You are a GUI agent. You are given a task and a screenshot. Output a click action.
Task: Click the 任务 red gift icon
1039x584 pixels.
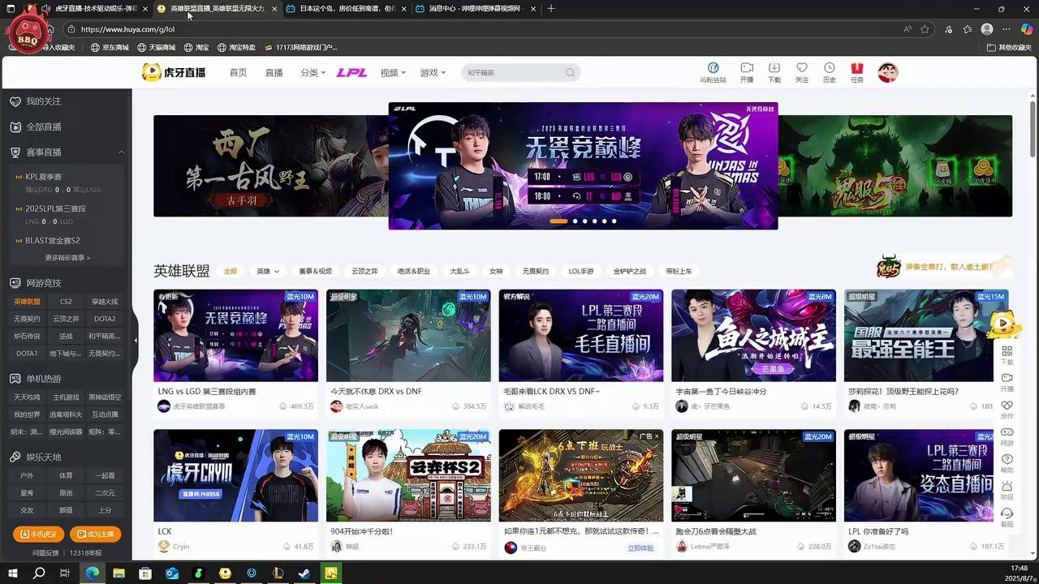tap(857, 68)
